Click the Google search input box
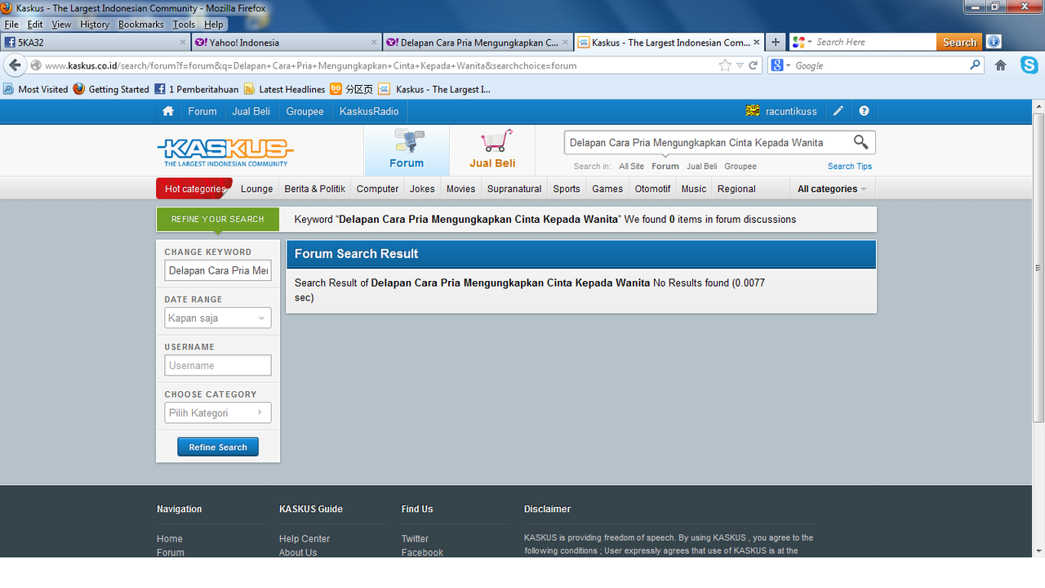Screen dimensions: 1045x588 click(x=878, y=65)
